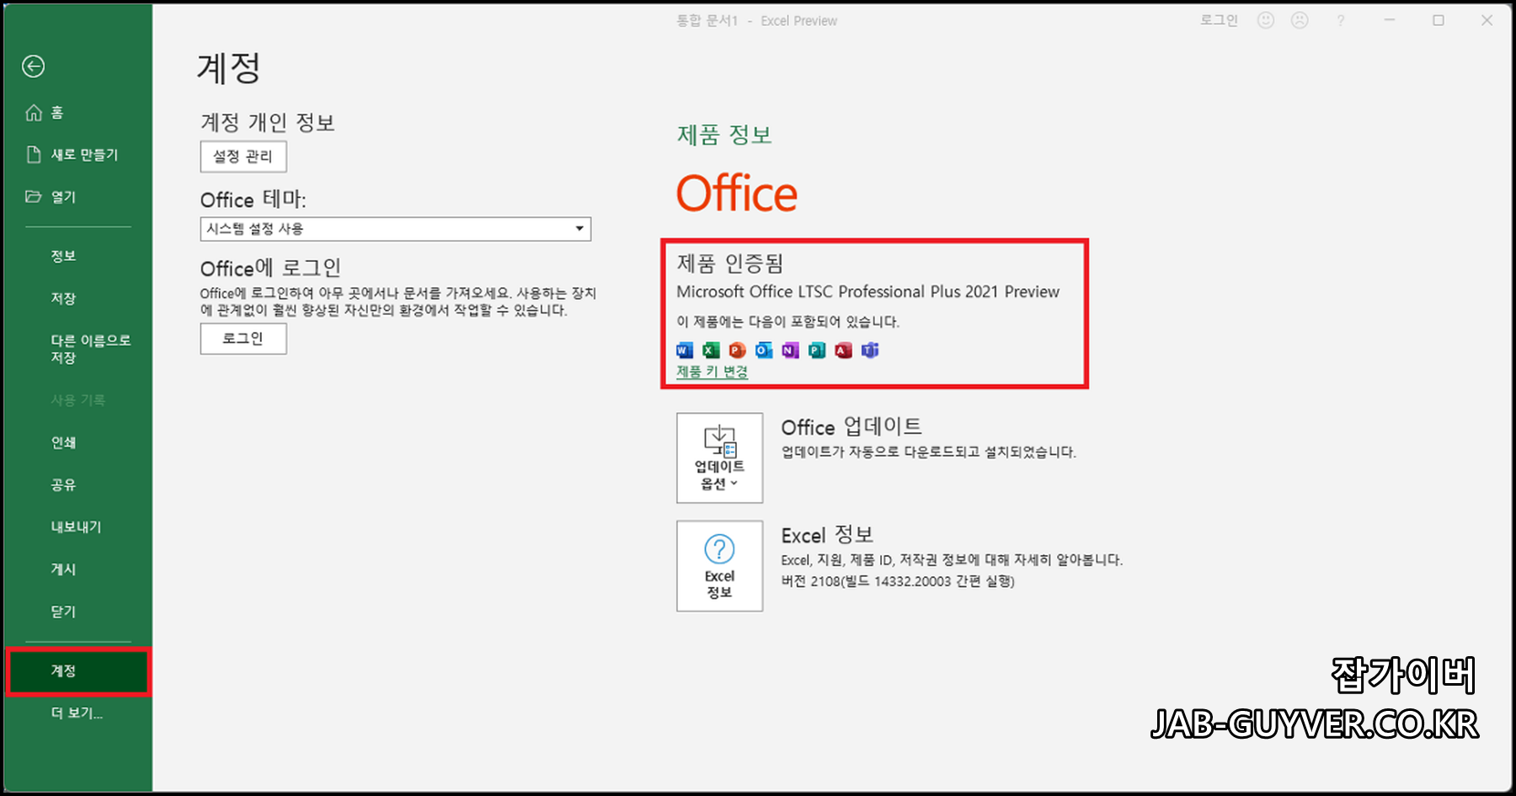Image resolution: width=1516 pixels, height=796 pixels.
Task: Go to the 정보 section in sidebar
Action: pyautogui.click(x=62, y=255)
